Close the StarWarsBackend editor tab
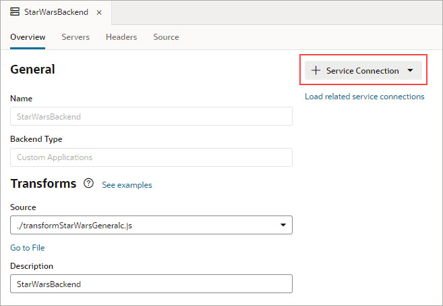This screenshot has height=306, width=443. 99,13
